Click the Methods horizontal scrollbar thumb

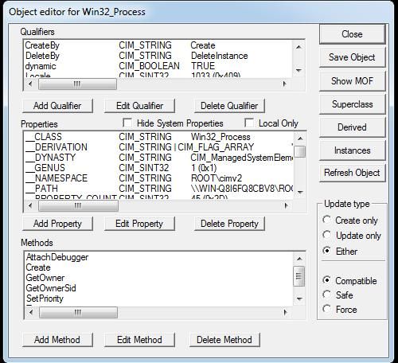pyautogui.click(x=78, y=312)
